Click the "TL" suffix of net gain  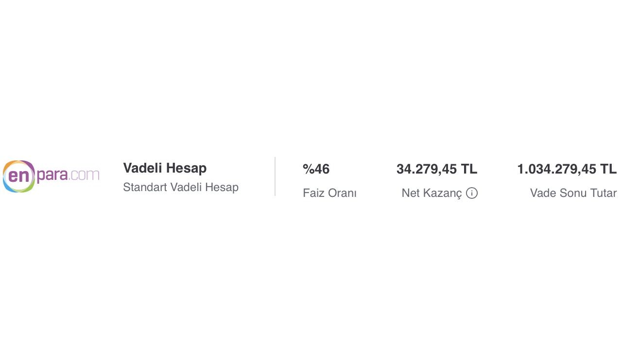(x=469, y=169)
